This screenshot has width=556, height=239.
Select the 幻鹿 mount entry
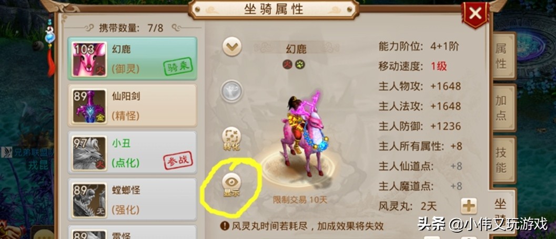coord(132,59)
